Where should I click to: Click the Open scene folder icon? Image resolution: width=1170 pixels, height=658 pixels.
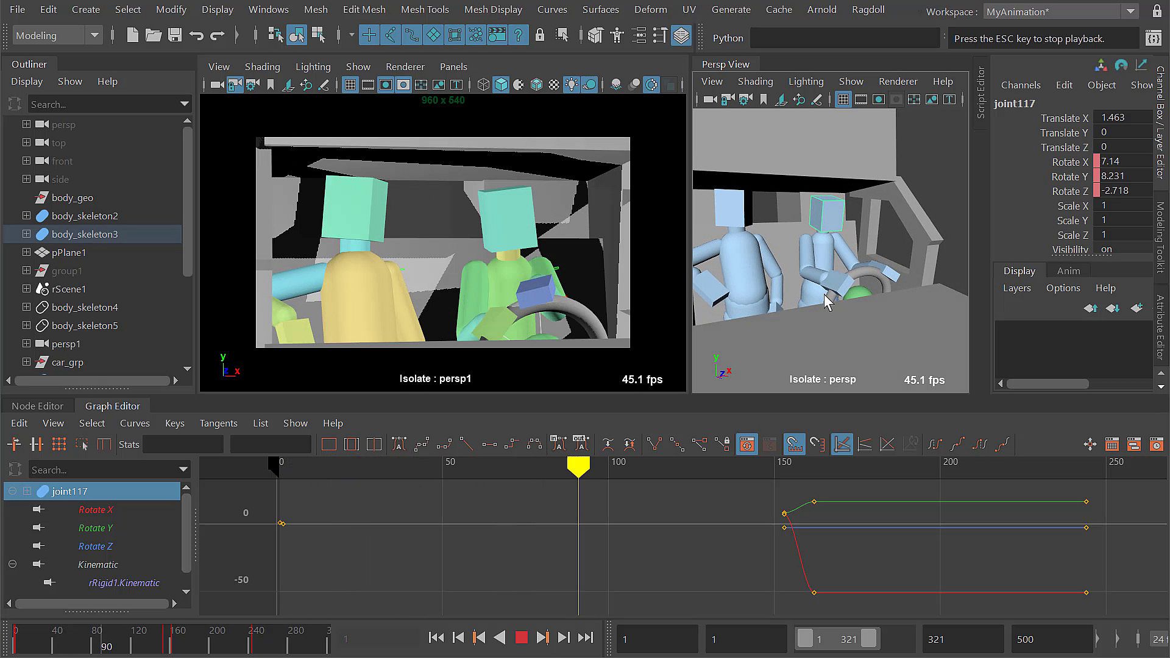[x=154, y=35]
